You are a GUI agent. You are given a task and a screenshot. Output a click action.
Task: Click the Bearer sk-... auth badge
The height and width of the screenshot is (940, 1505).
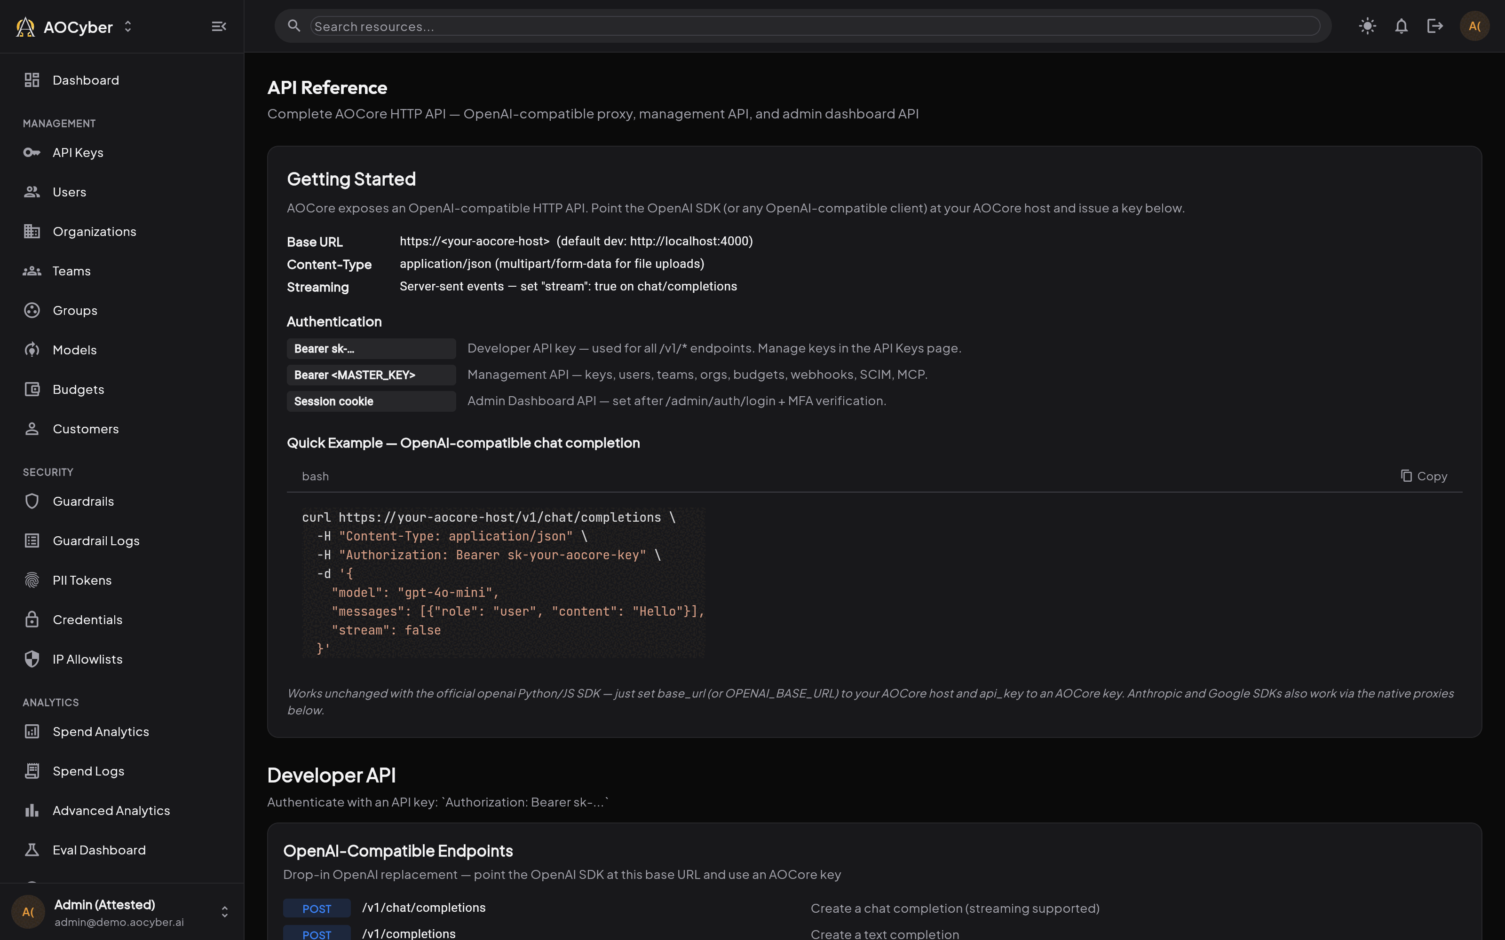(x=371, y=349)
